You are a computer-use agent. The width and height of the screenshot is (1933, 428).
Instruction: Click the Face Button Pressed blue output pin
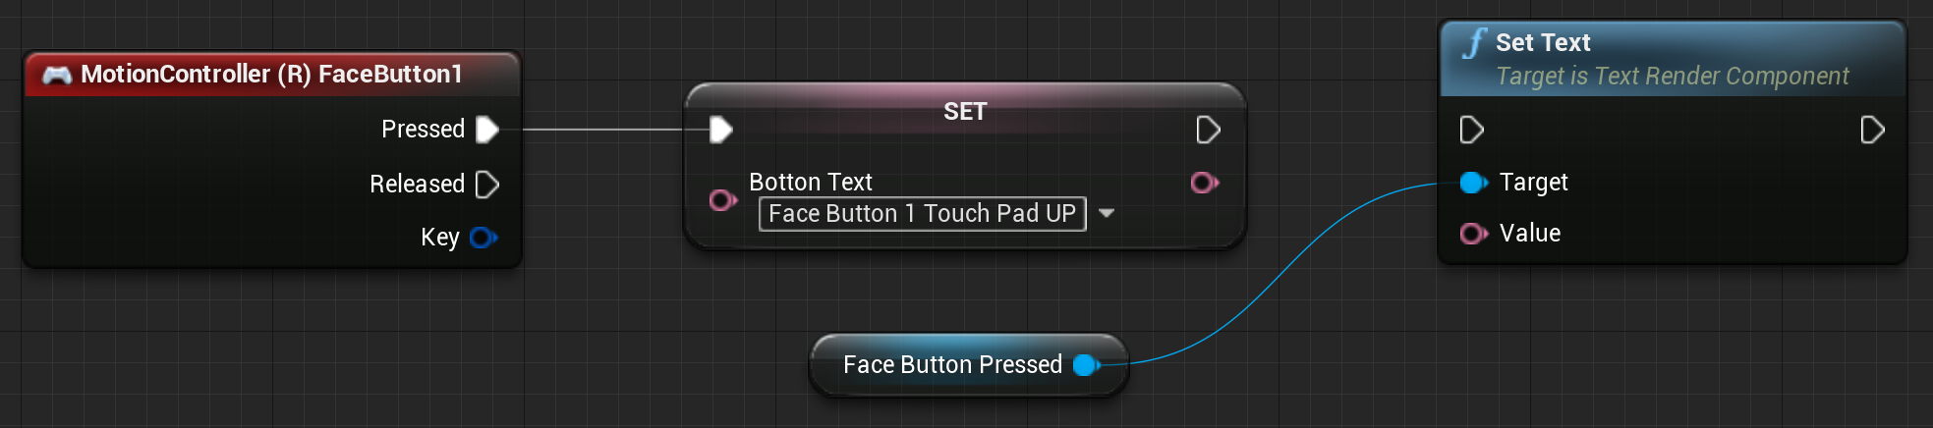tap(1087, 365)
